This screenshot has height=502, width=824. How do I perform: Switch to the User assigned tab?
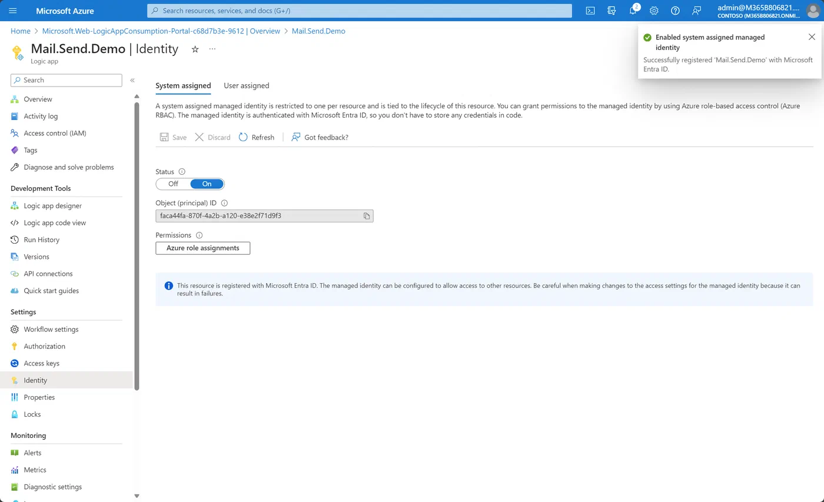[246, 85]
